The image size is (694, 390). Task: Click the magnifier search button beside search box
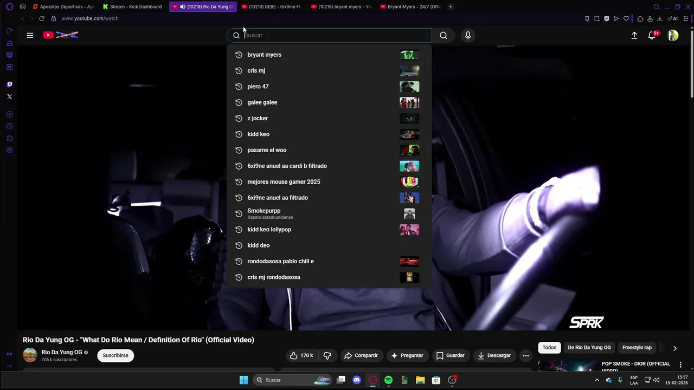(x=444, y=35)
